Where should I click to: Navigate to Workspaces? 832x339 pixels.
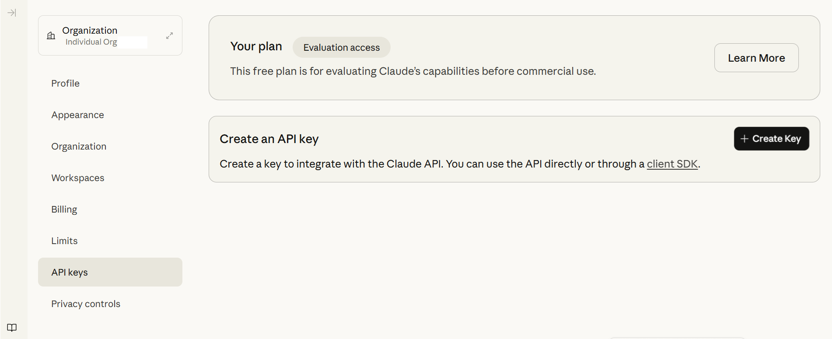coord(77,178)
